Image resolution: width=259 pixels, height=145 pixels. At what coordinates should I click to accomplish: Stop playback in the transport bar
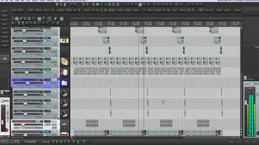[x=57, y=142]
